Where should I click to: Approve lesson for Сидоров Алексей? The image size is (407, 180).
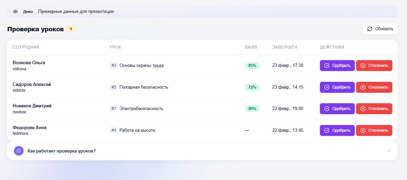337,87
